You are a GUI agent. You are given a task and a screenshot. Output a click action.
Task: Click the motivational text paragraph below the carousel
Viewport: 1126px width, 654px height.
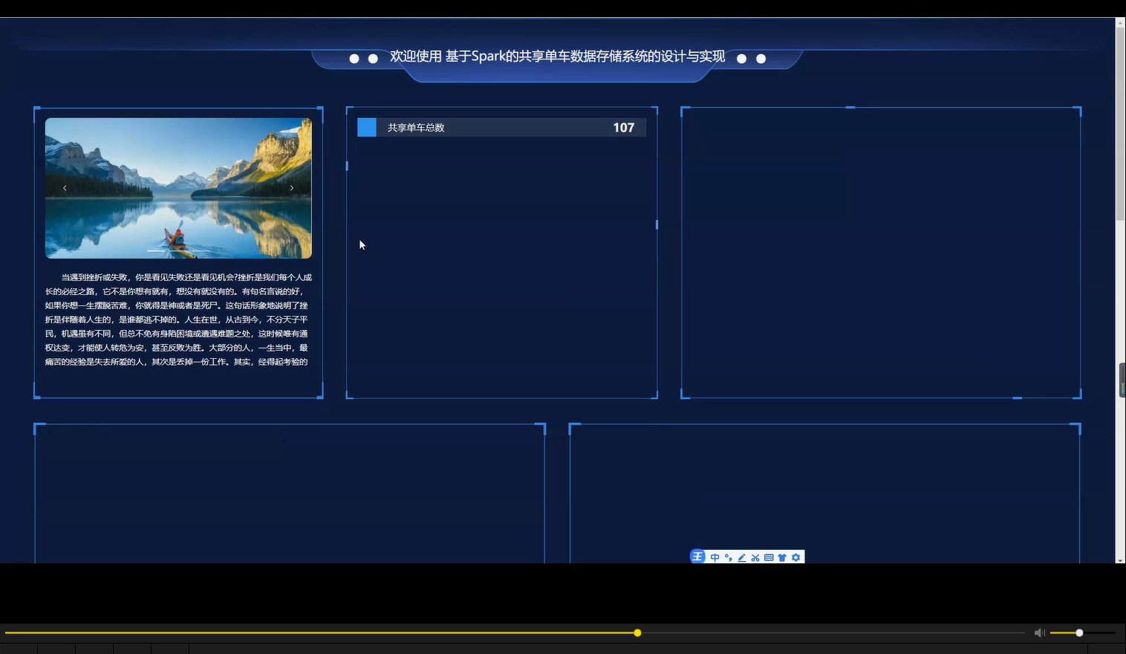click(x=178, y=320)
